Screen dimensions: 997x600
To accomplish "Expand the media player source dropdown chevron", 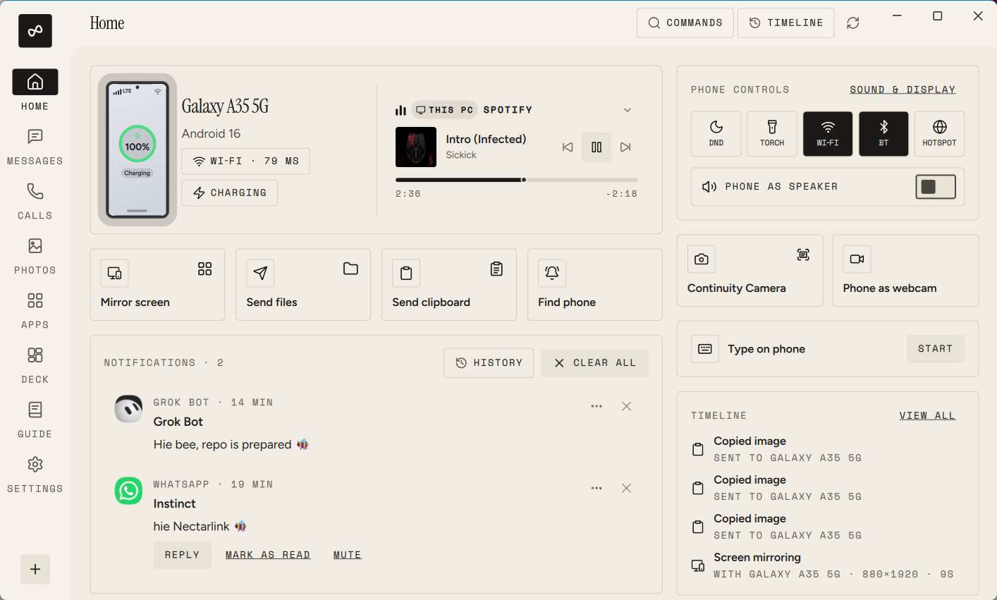I will [x=628, y=110].
